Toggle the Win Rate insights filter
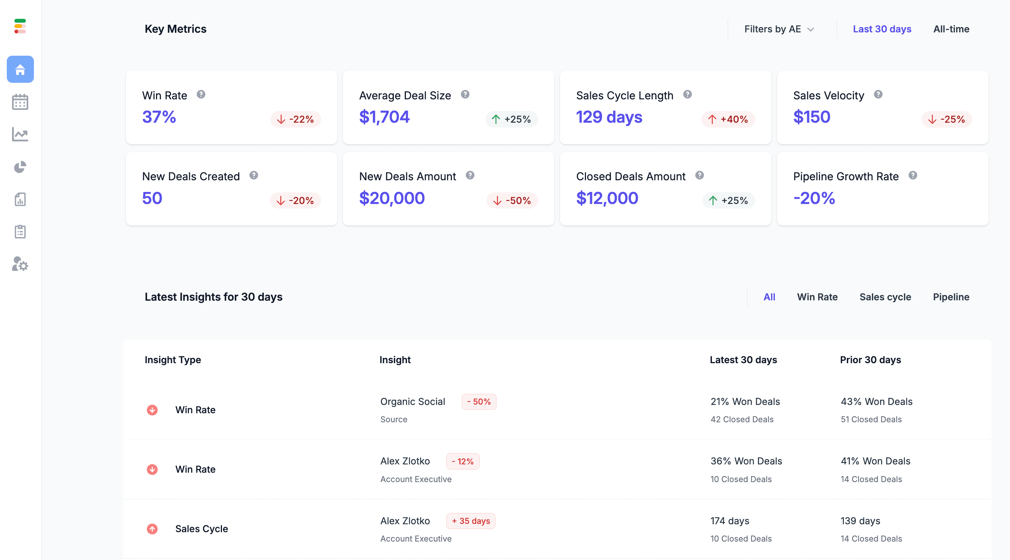1010x560 pixels. (x=817, y=297)
